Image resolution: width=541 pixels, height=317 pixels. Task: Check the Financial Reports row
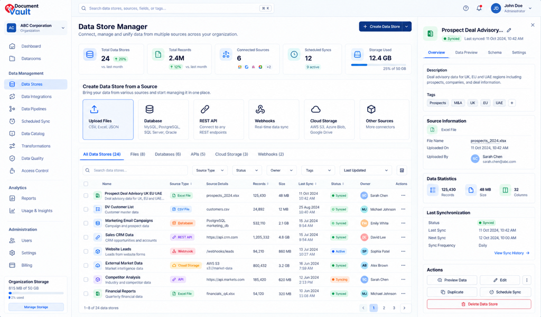tap(86, 294)
